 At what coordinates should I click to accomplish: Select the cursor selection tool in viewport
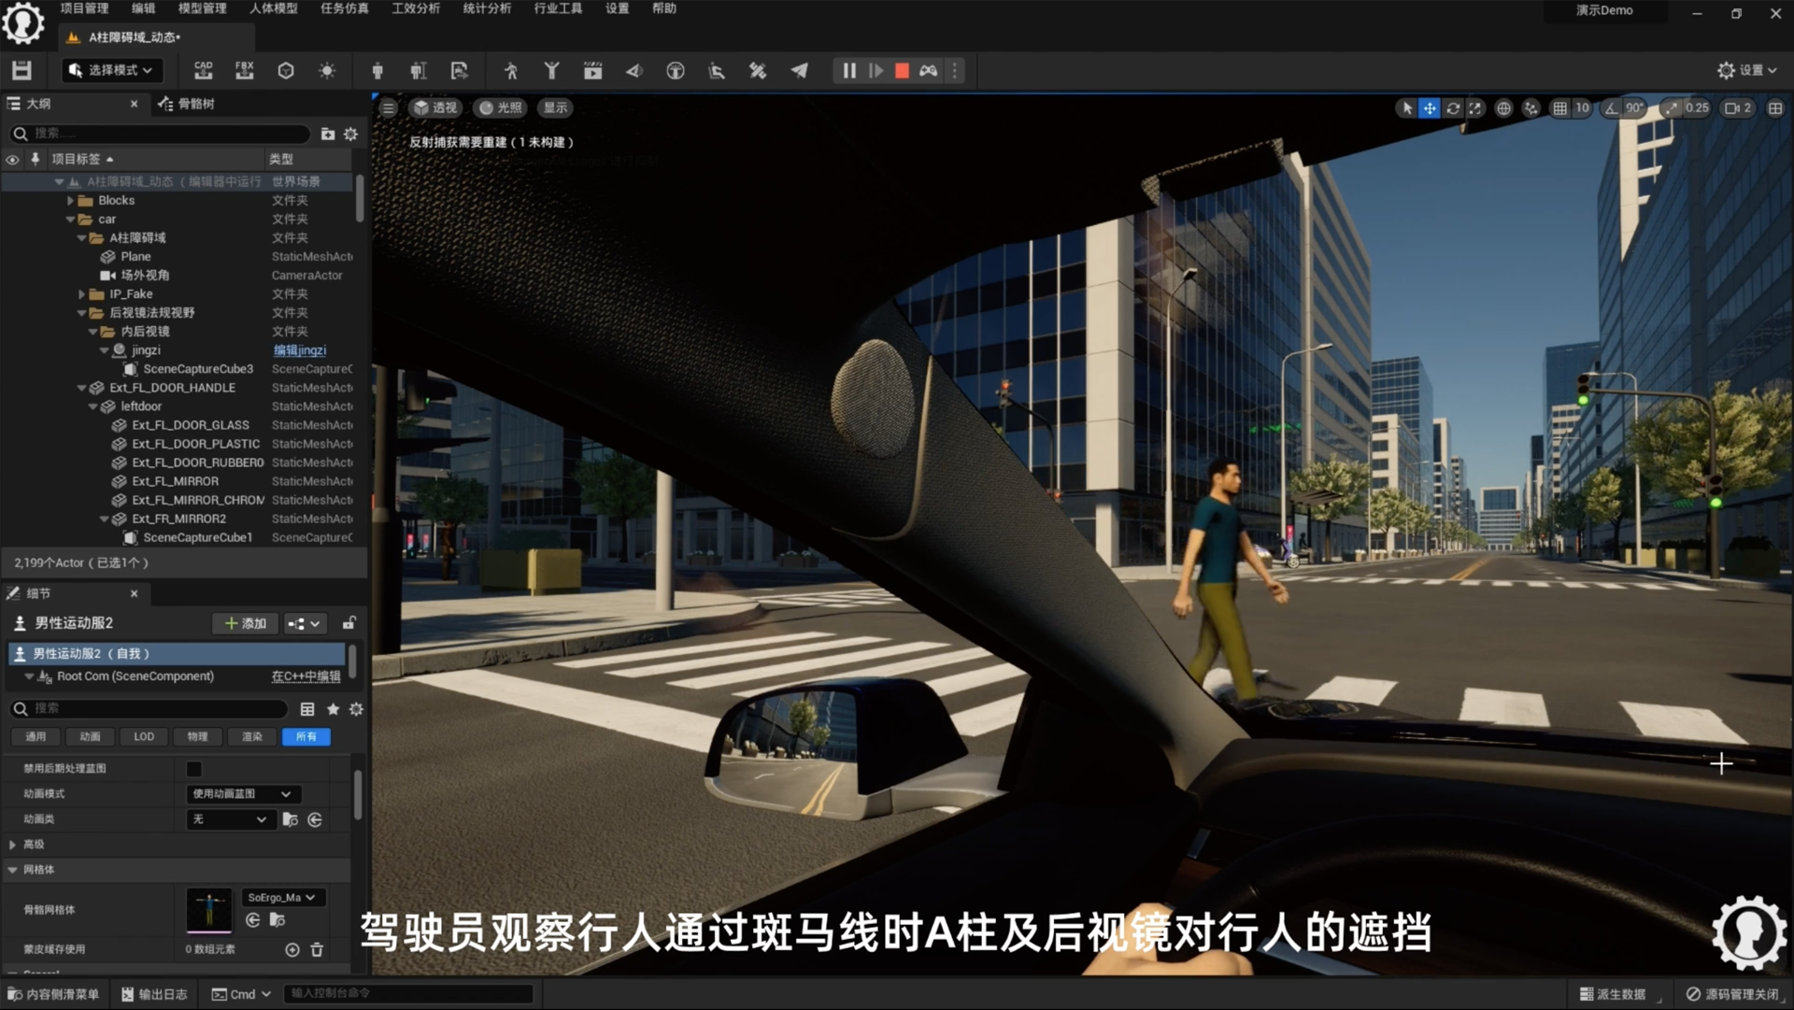point(1406,108)
